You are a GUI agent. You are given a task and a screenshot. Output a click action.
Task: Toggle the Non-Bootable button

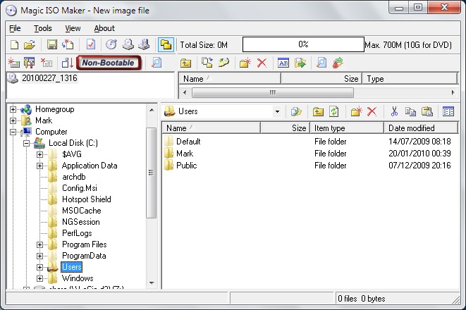click(x=108, y=63)
